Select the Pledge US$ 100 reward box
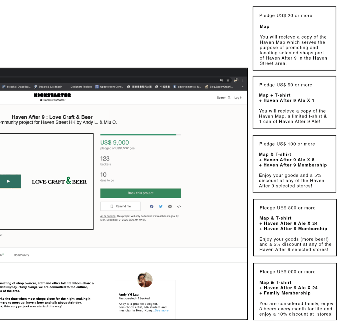Image resolution: width=341 pixels, height=327 pixels. [x=294, y=163]
